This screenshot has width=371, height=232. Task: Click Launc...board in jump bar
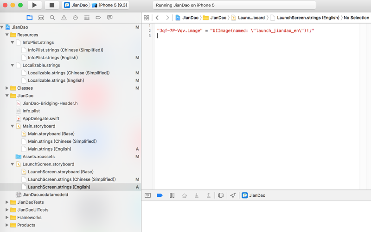pos(248,18)
